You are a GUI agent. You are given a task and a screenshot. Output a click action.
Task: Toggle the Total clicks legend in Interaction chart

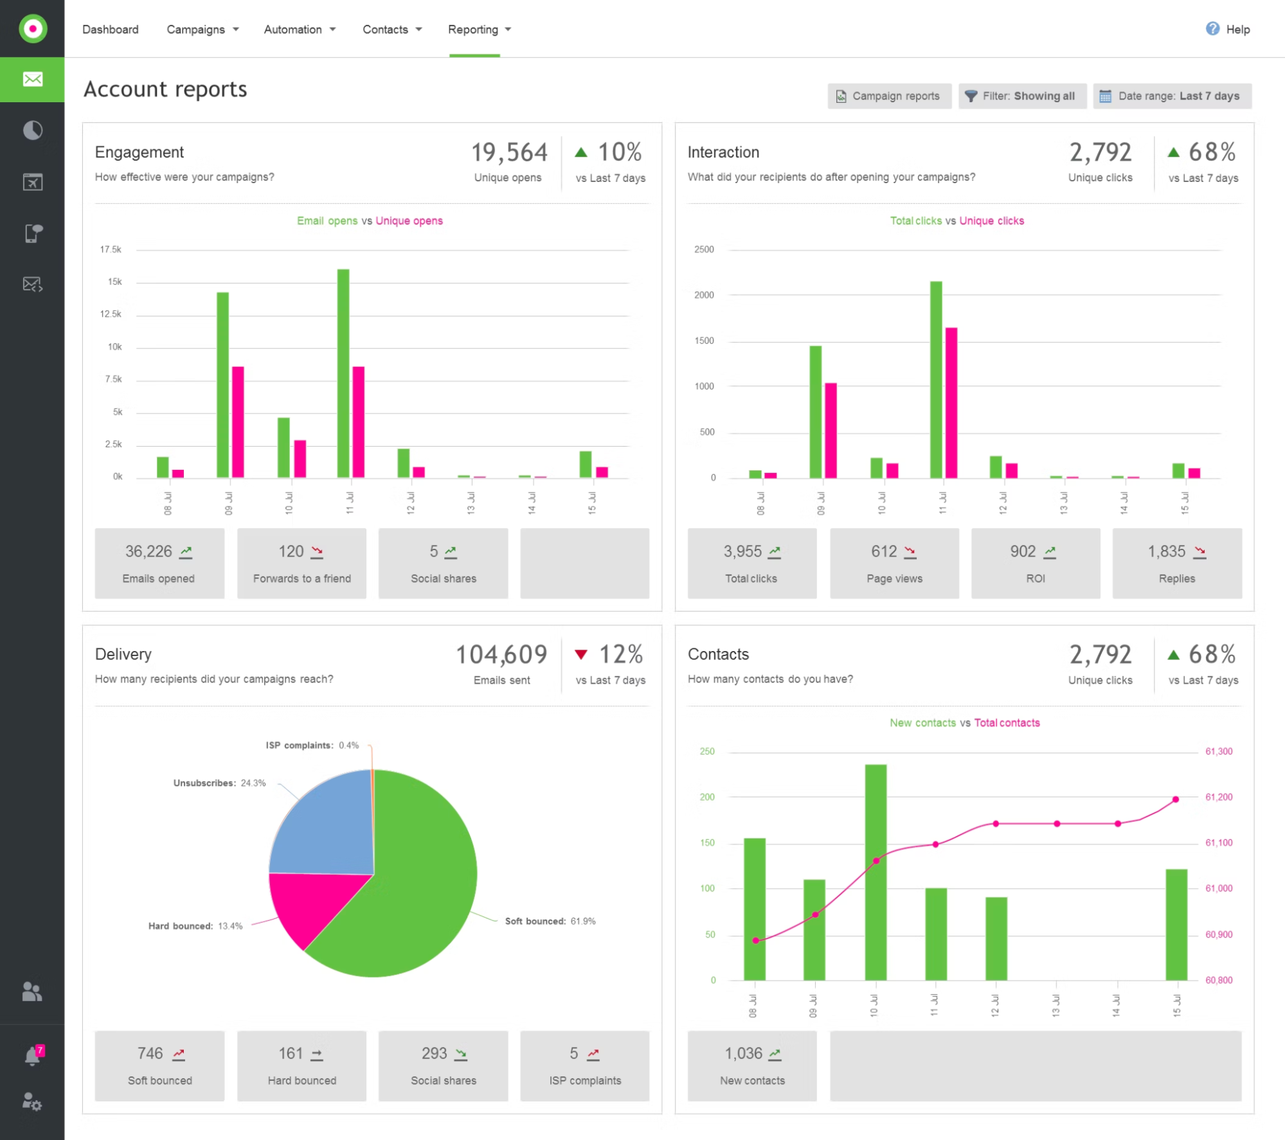[x=915, y=220]
